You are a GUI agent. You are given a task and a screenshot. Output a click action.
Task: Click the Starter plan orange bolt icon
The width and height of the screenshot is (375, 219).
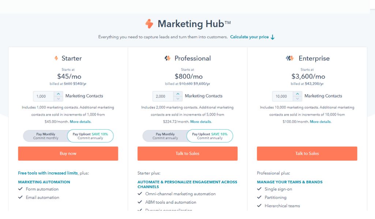pyautogui.click(x=56, y=58)
